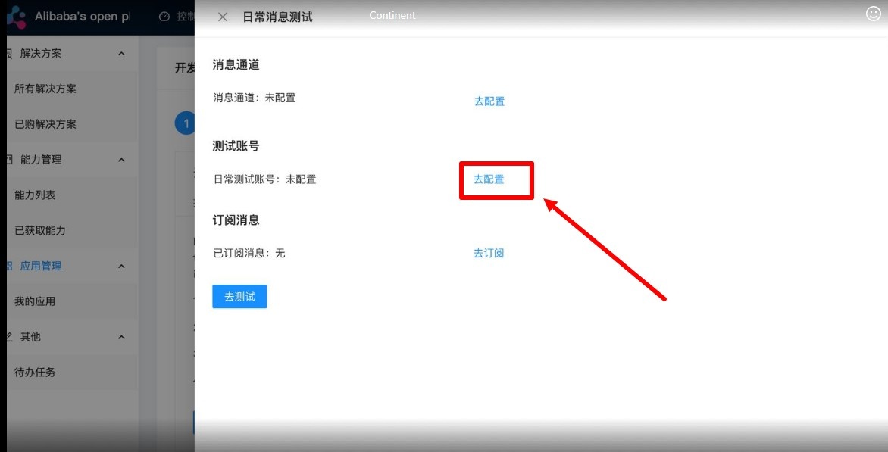Click the 去订阅 link
888x452 pixels.
click(x=489, y=253)
